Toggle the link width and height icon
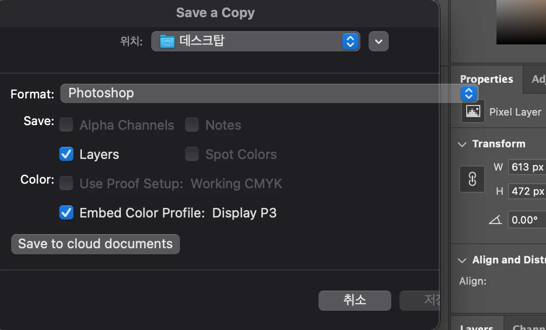Image resolution: width=546 pixels, height=330 pixels. pyautogui.click(x=472, y=179)
